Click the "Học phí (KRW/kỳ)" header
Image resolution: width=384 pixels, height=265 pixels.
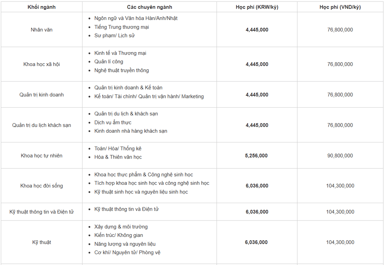257,7
